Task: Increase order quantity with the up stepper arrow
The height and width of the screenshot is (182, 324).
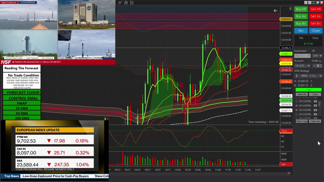Action: [x=321, y=65]
